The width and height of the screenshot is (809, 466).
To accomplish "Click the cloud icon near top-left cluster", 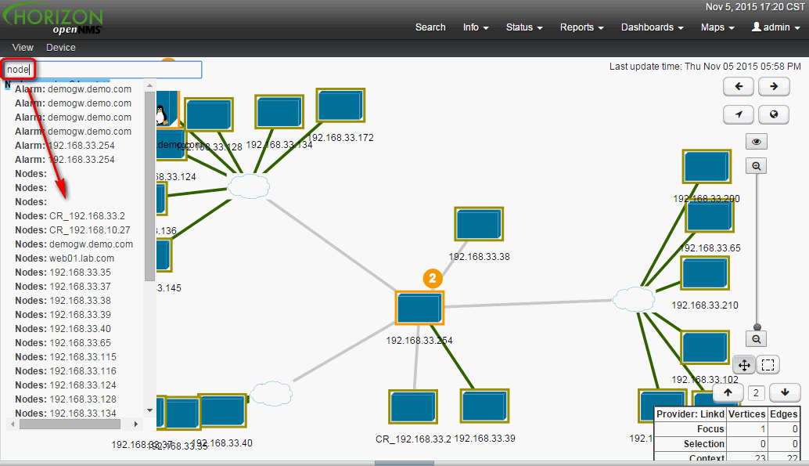I will coord(248,186).
